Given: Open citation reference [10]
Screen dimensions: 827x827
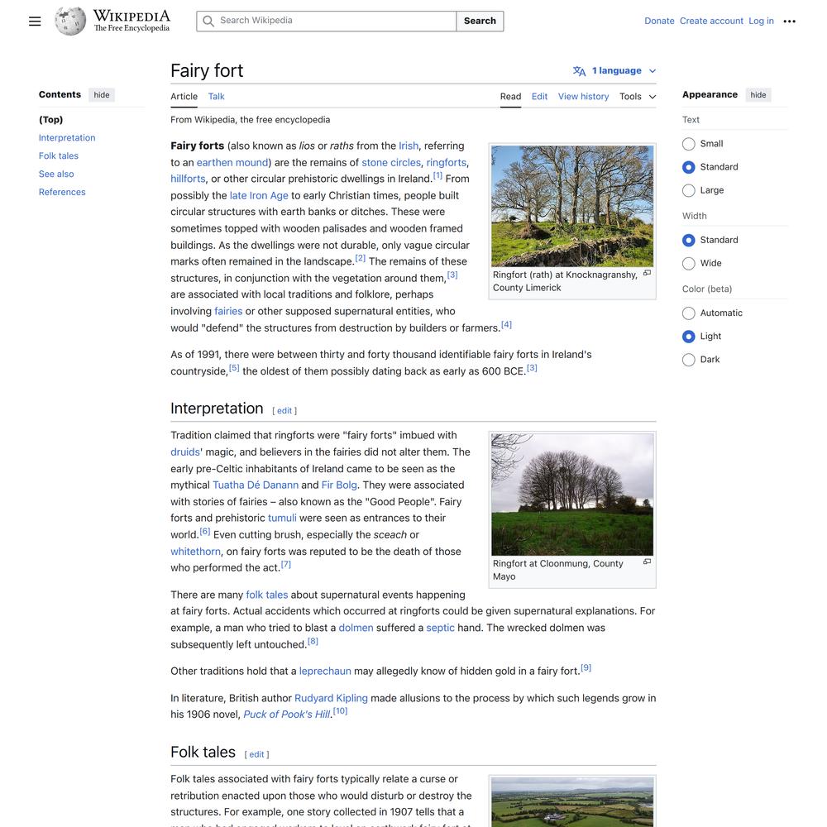Looking at the screenshot, I should (340, 711).
